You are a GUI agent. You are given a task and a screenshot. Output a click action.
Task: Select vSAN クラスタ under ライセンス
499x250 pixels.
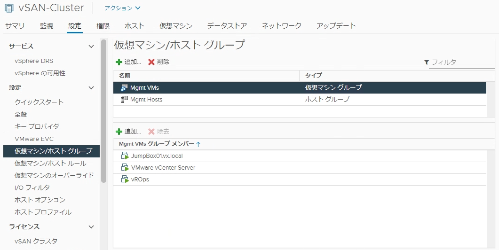(x=36, y=241)
